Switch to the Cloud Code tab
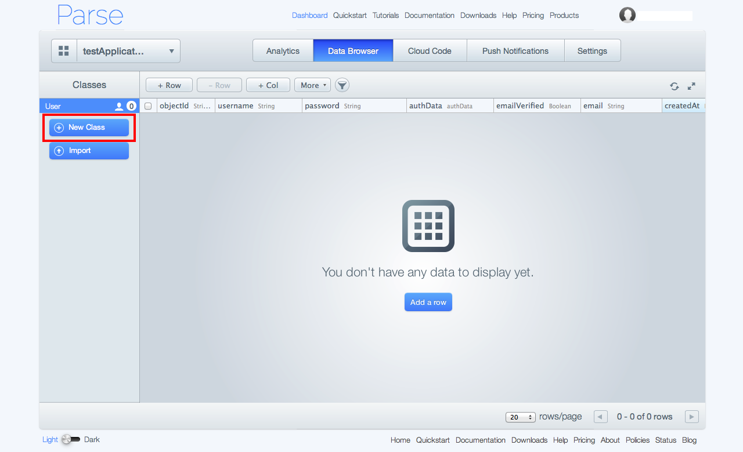Image resolution: width=743 pixels, height=452 pixels. [430, 51]
